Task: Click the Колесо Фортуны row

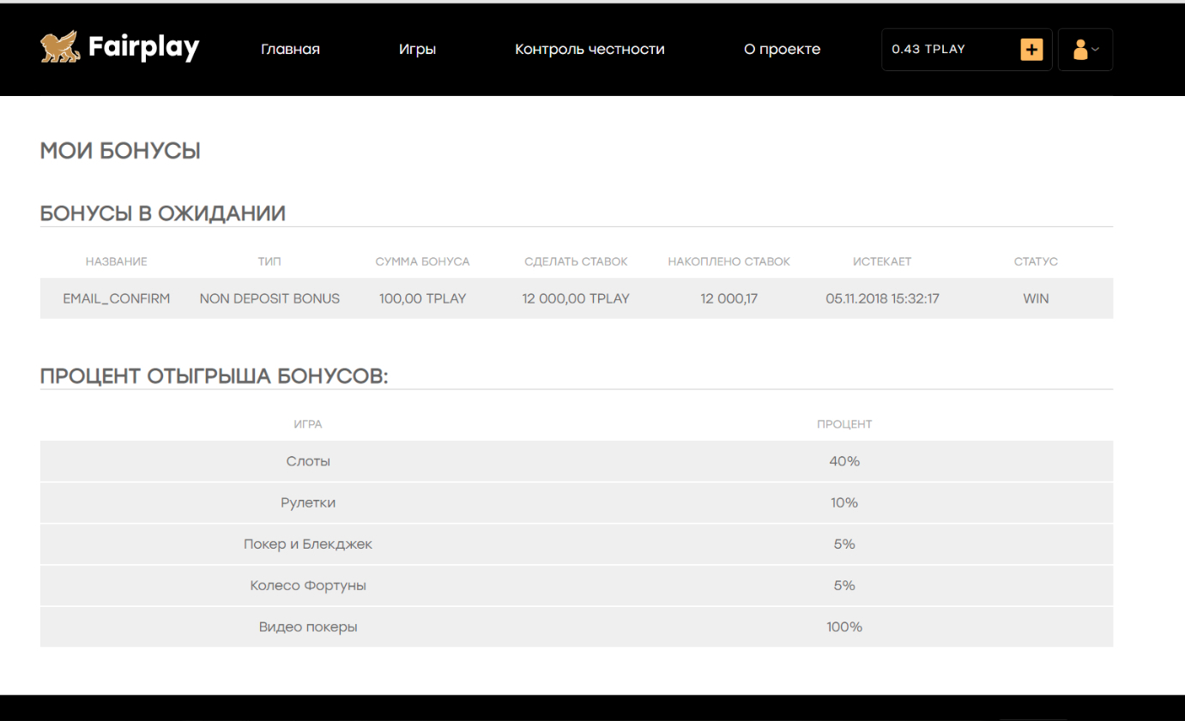Action: [308, 586]
